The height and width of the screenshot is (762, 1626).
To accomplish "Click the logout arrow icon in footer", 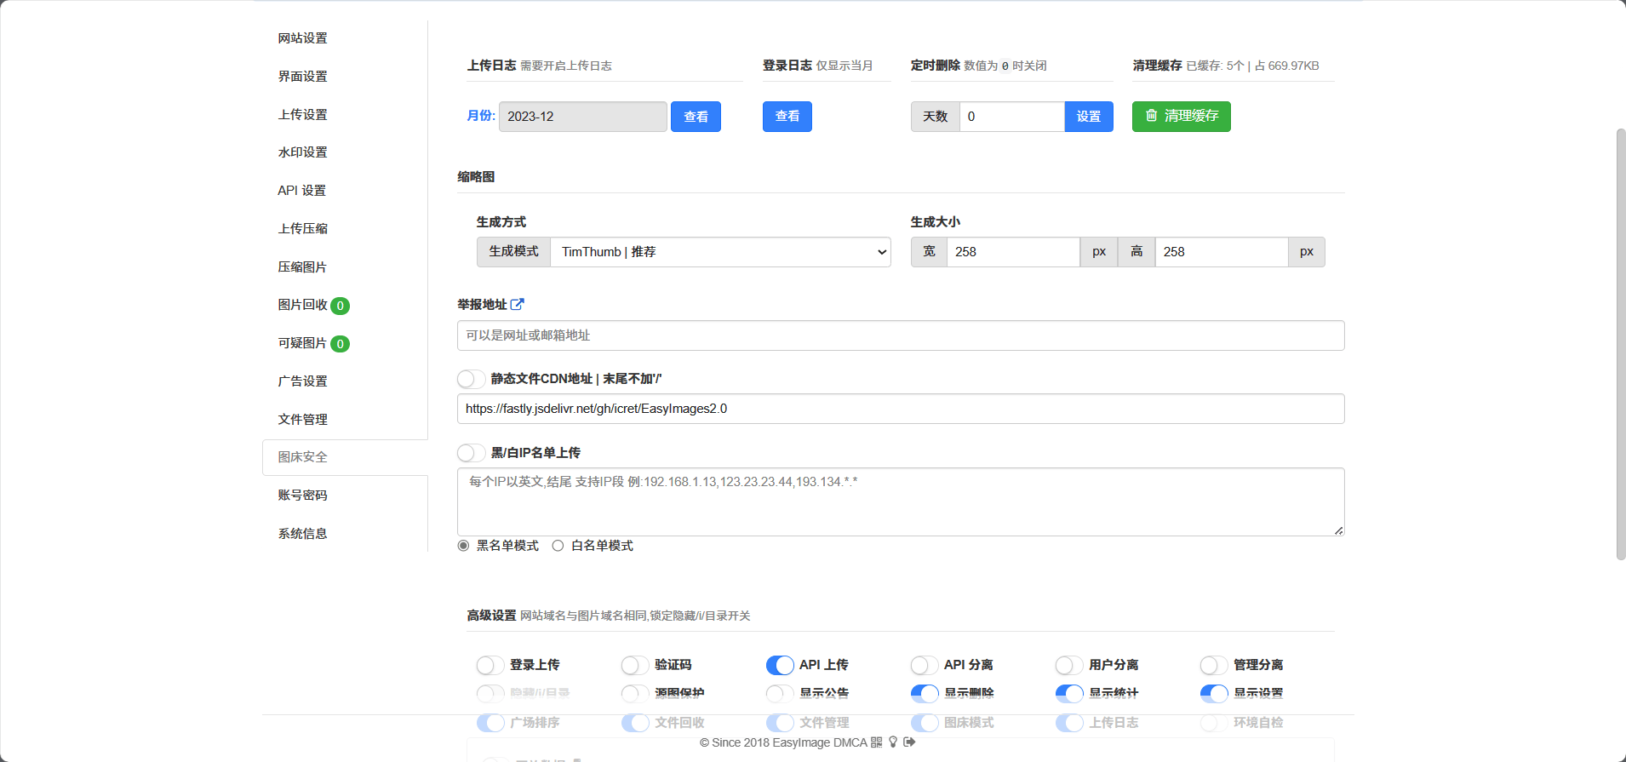I will point(909,742).
